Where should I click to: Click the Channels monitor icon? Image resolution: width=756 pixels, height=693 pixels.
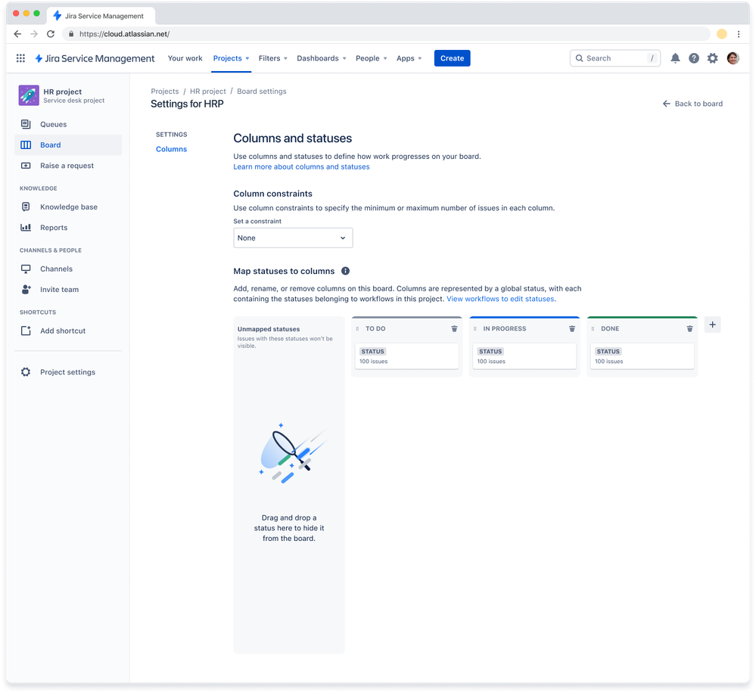(x=26, y=269)
